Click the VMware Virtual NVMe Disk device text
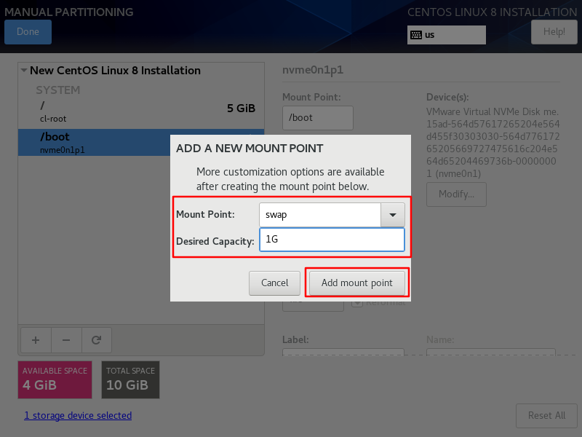The image size is (582, 437). (493, 143)
